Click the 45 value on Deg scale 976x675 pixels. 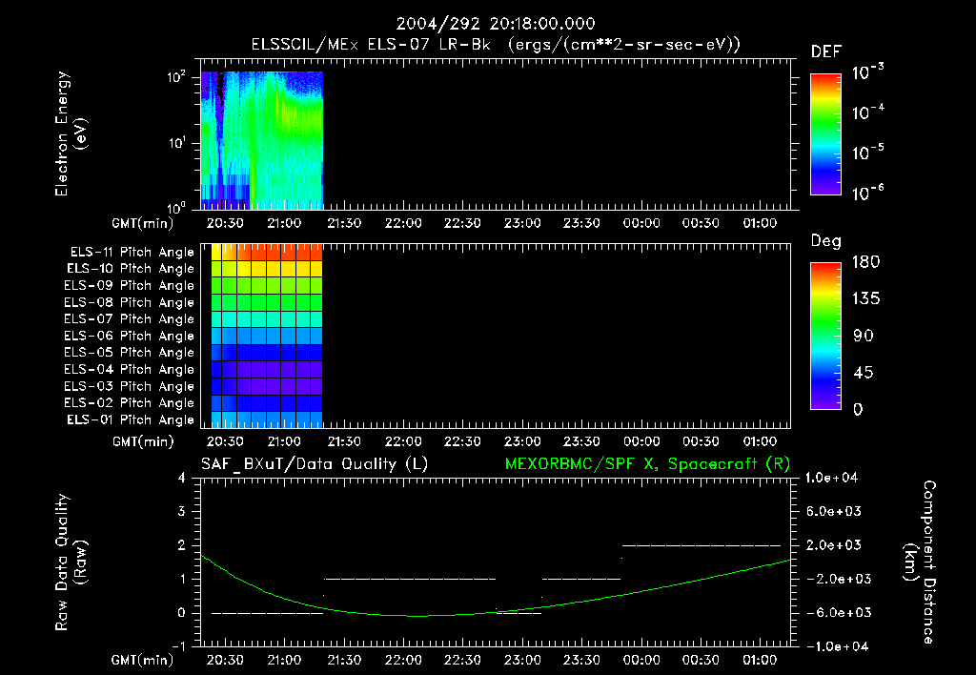[864, 373]
